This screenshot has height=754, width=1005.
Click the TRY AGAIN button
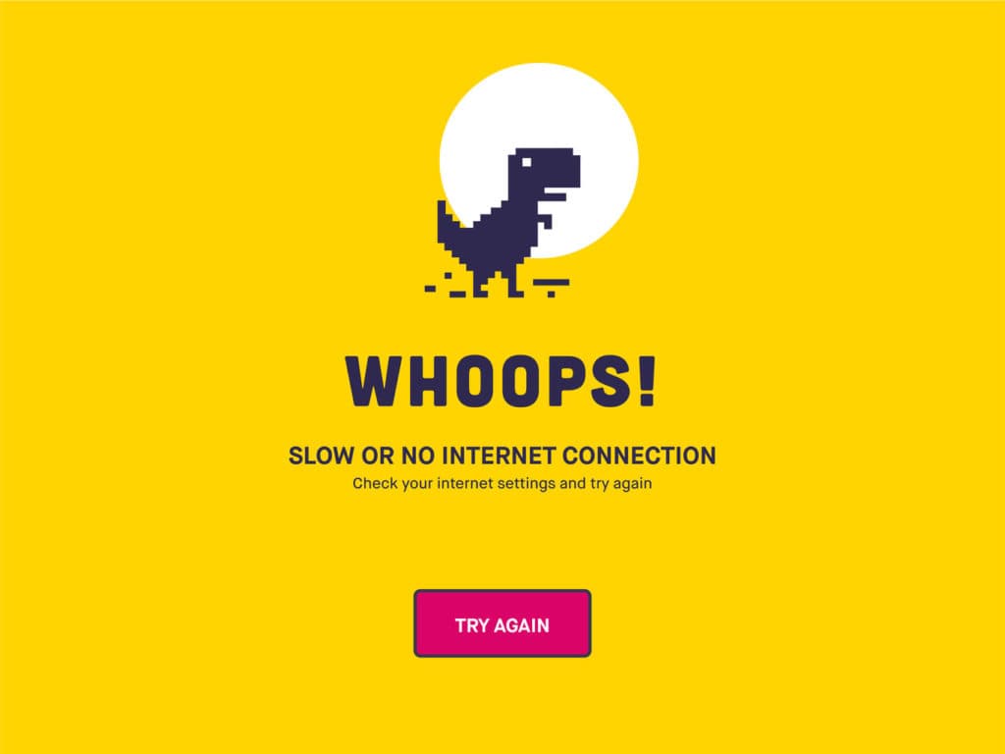tap(502, 623)
